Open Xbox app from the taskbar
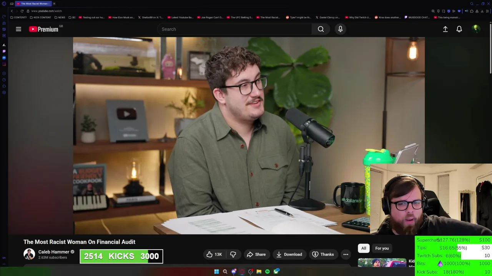The height and width of the screenshot is (276, 492). [x=276, y=272]
